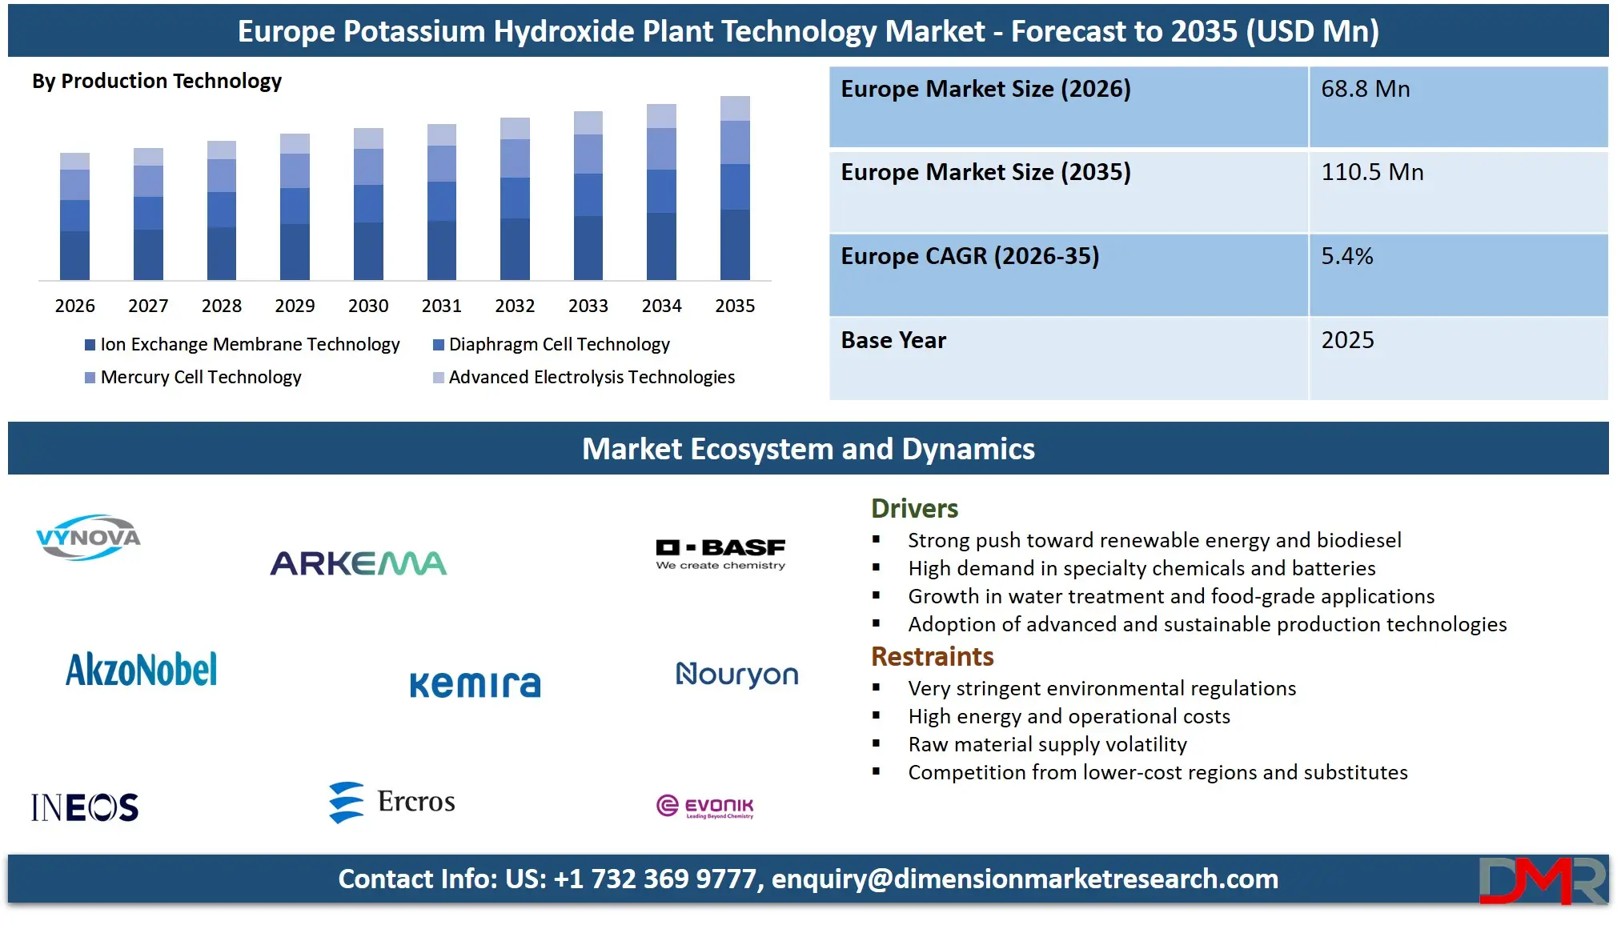Viewport: 1617px width, 925px height.
Task: Toggle Diaphragm Cell Technology legend item
Action: point(559,344)
